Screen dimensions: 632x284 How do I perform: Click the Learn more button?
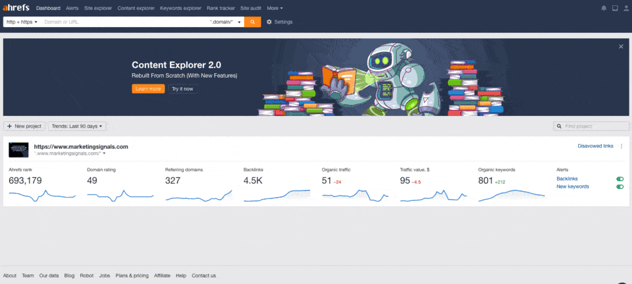148,89
